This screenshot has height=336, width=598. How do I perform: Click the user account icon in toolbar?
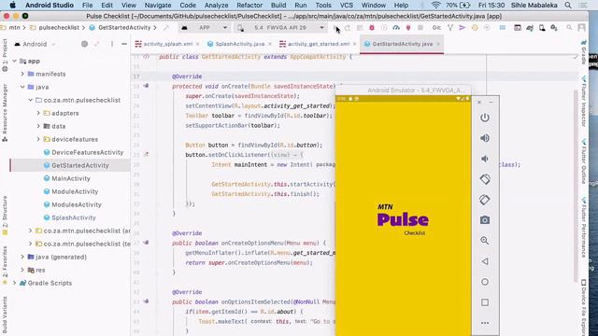tap(581, 28)
